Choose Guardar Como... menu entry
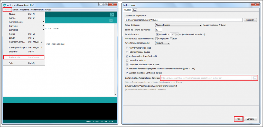263x127 pixels. [x=24, y=42]
